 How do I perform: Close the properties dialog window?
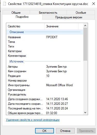[94, 4]
